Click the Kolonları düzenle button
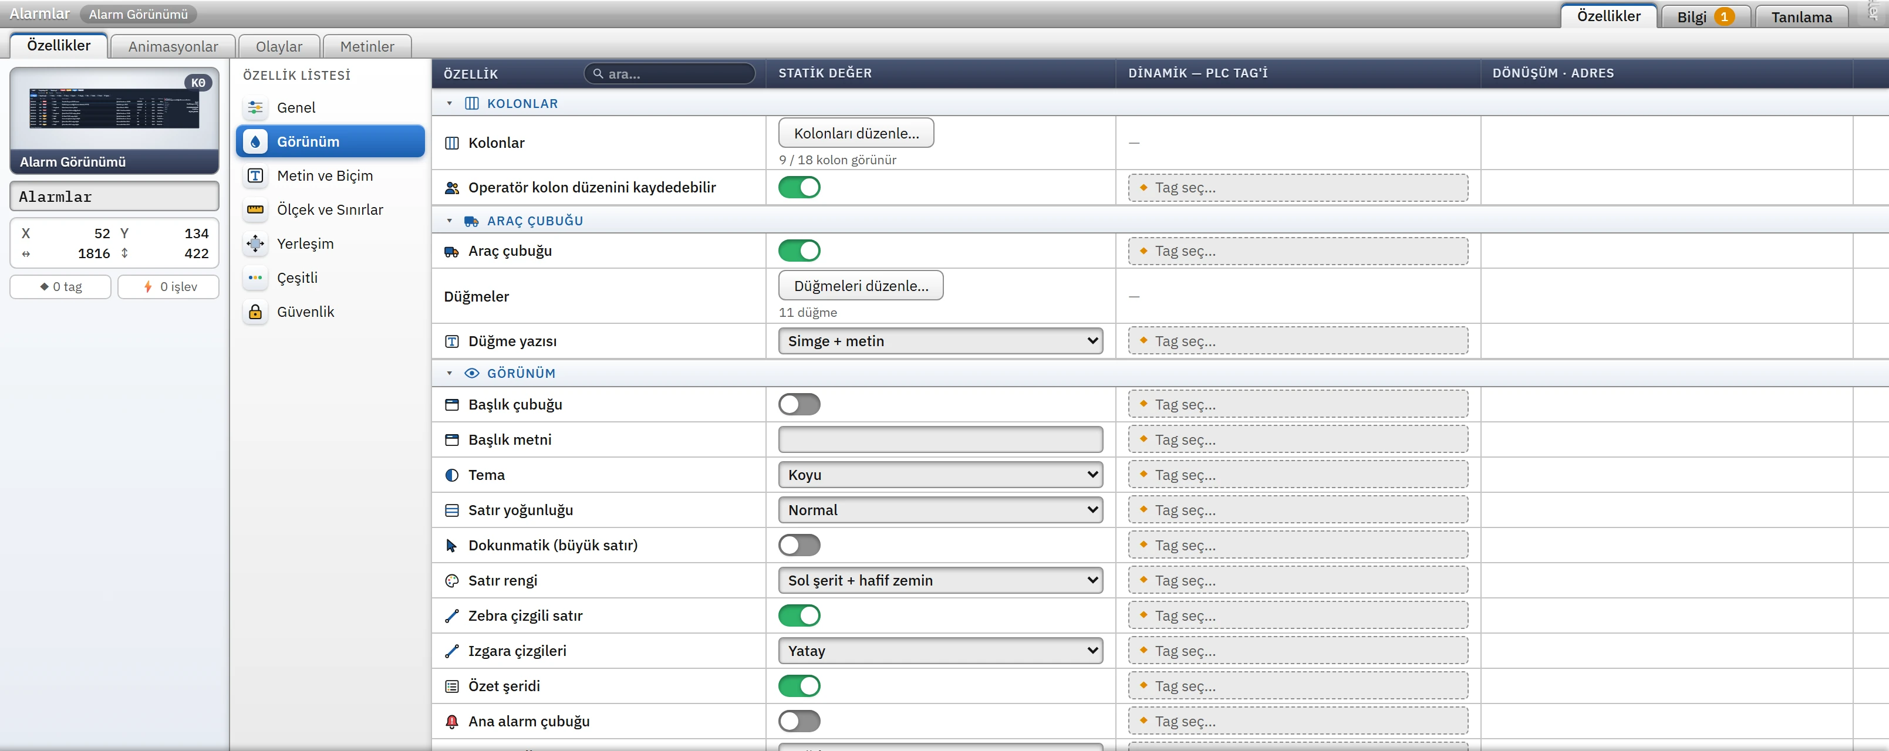This screenshot has width=1889, height=751. [x=856, y=133]
